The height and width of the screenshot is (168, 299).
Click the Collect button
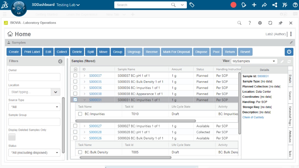pyautogui.click(x=62, y=52)
